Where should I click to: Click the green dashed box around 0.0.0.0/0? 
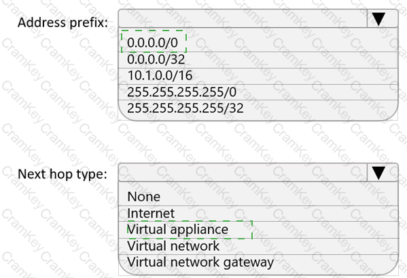[x=154, y=41]
